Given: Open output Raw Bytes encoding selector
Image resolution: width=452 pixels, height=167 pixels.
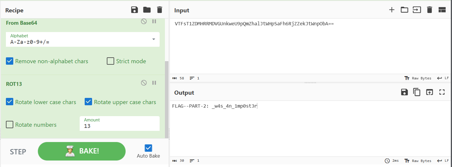Looking at the screenshot, I should tap(418, 161).
